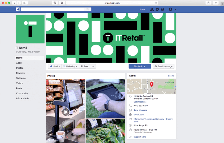224x143 pixels.
Task: Click the Contact Us button
Action: click(140, 67)
